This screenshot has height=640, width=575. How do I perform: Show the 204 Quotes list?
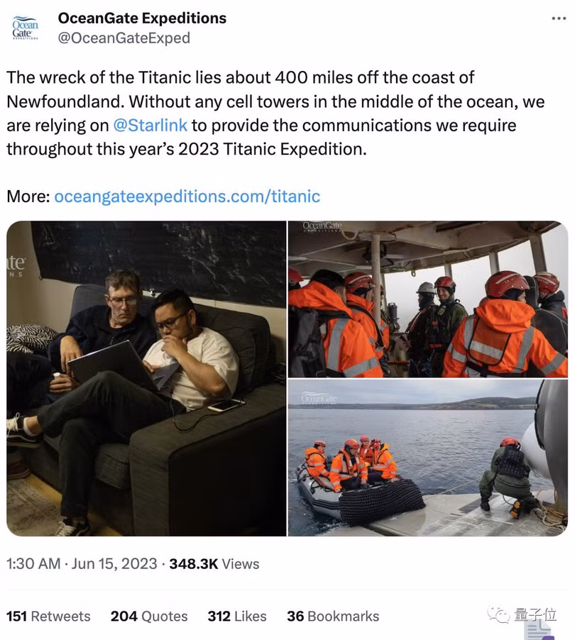(x=149, y=616)
